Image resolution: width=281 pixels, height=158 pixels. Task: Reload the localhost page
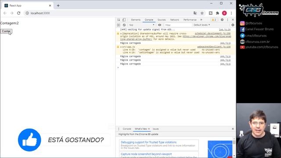point(18,13)
